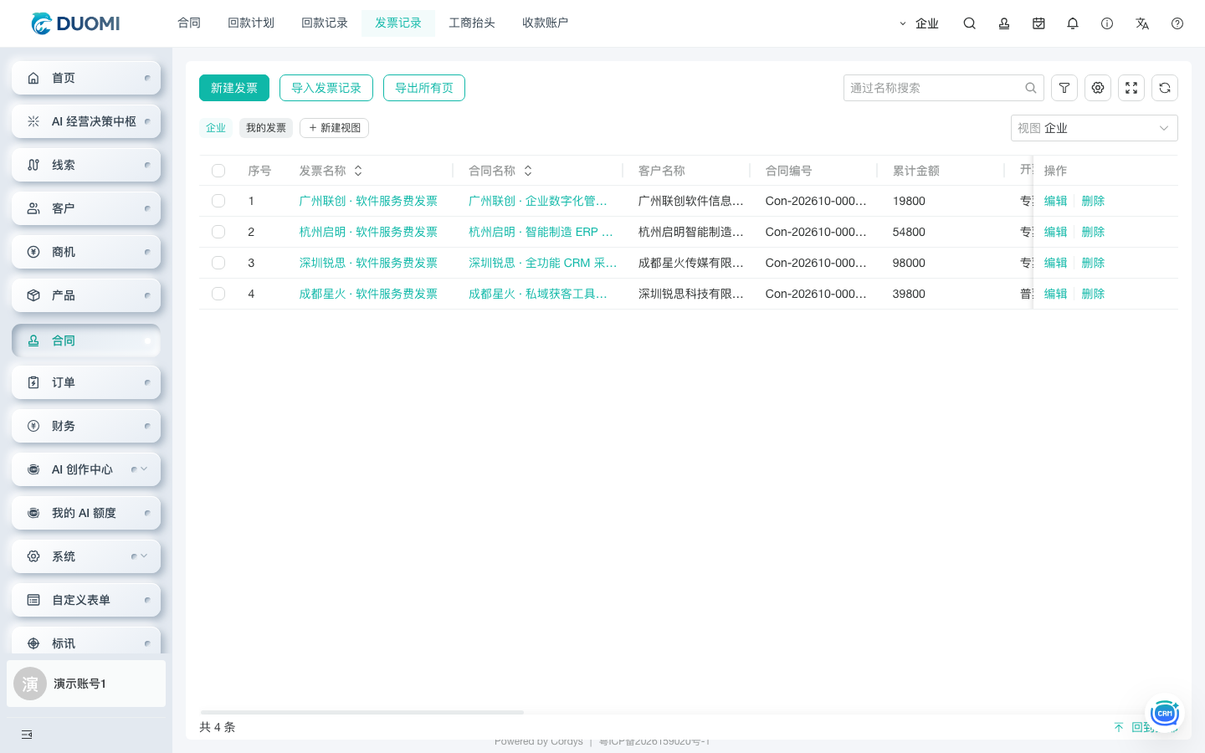Open the 工商抬头 tab
Image resolution: width=1205 pixels, height=753 pixels.
tap(472, 23)
